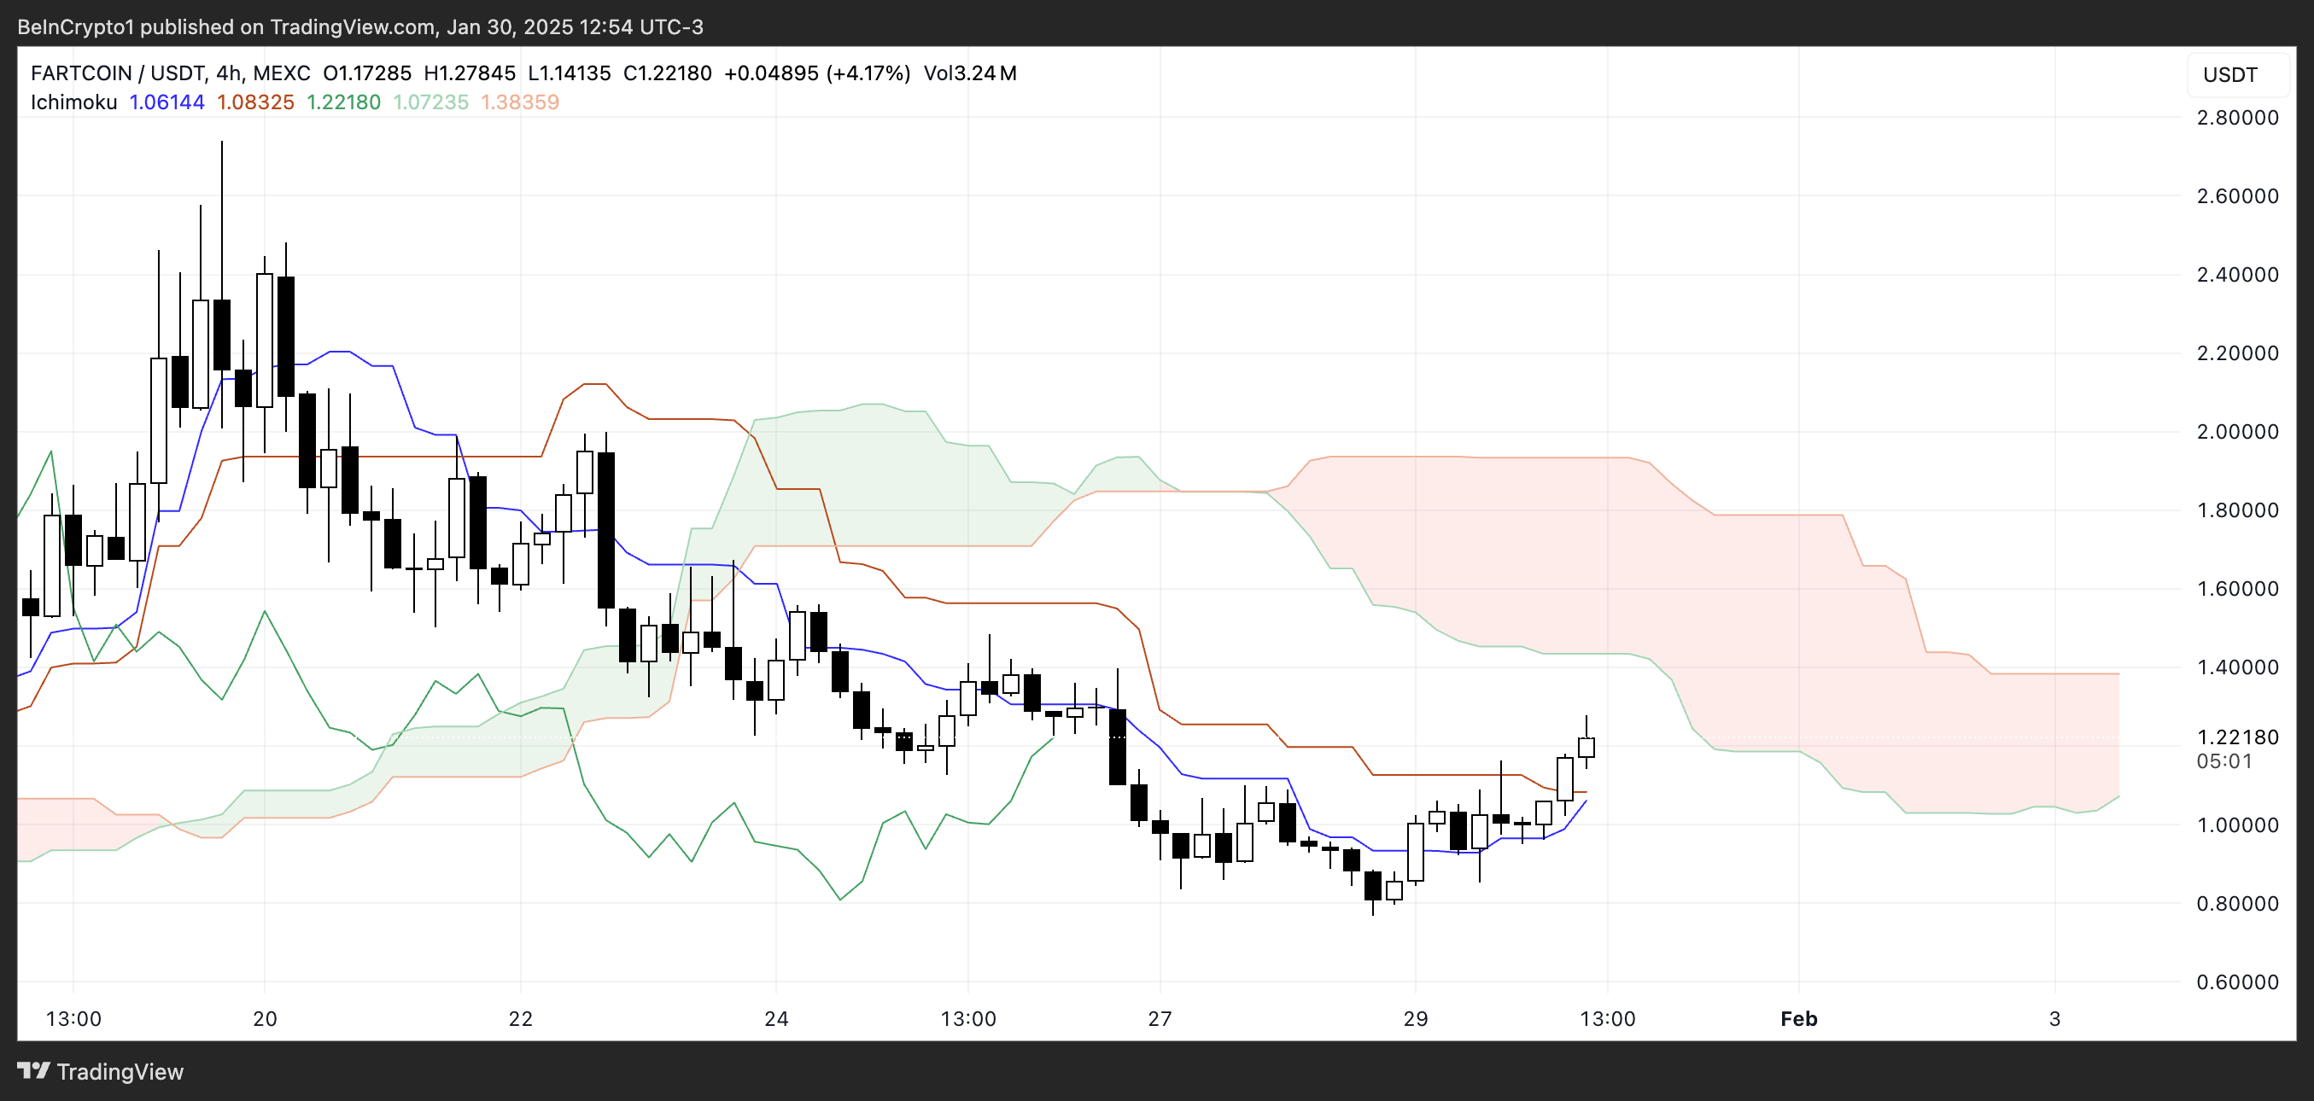The width and height of the screenshot is (2314, 1101).
Task: Click the TradingView text in footer
Action: 120,1071
